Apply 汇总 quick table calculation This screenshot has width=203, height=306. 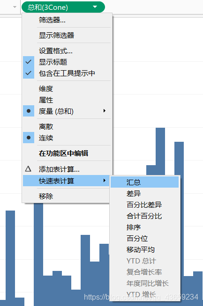145,182
